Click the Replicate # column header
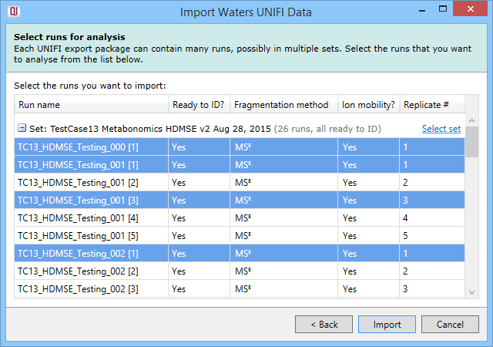The image size is (493, 347). pyautogui.click(x=432, y=105)
